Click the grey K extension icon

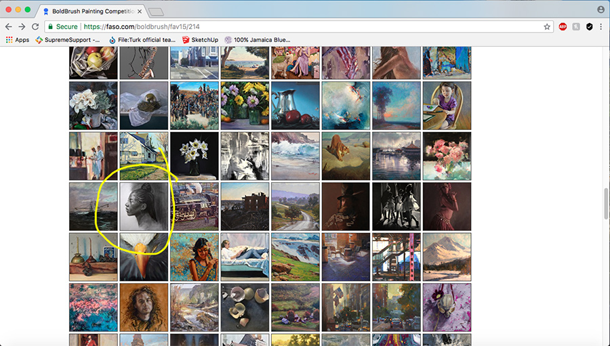click(x=576, y=26)
